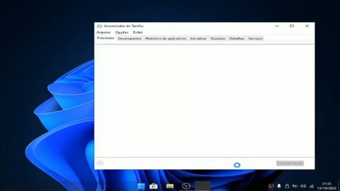
Task: Open the Windows Start menu
Action: click(x=141, y=186)
